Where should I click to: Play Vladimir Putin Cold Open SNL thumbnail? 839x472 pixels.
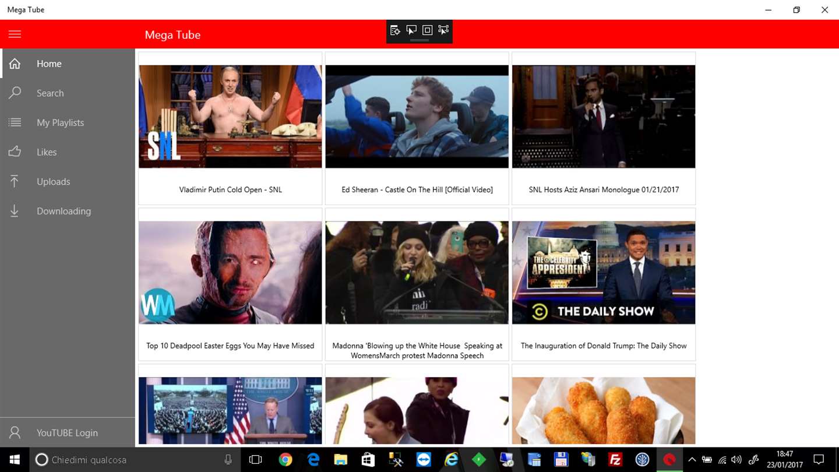[230, 117]
